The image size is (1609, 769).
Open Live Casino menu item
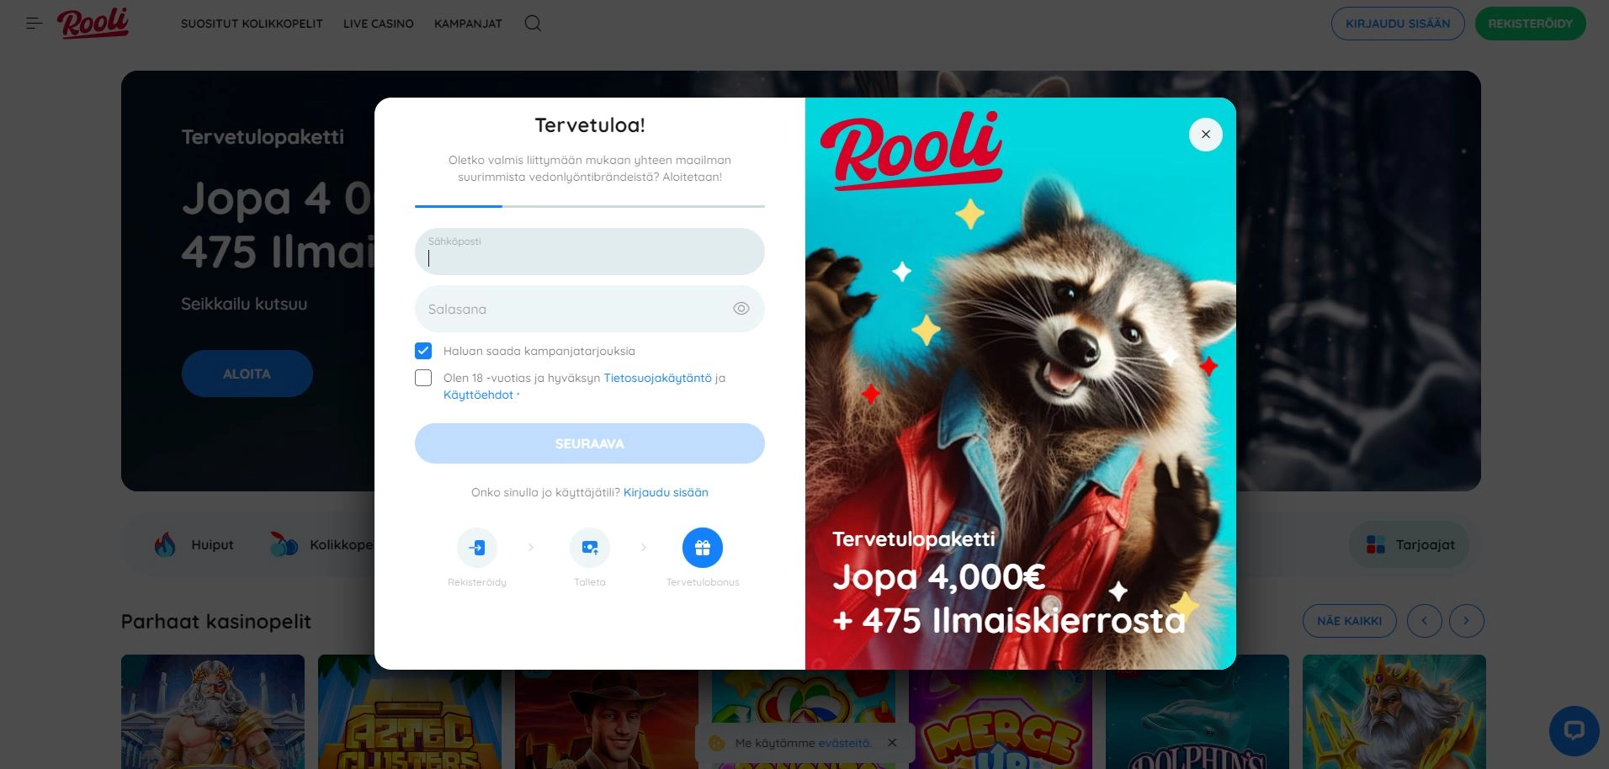coord(379,24)
